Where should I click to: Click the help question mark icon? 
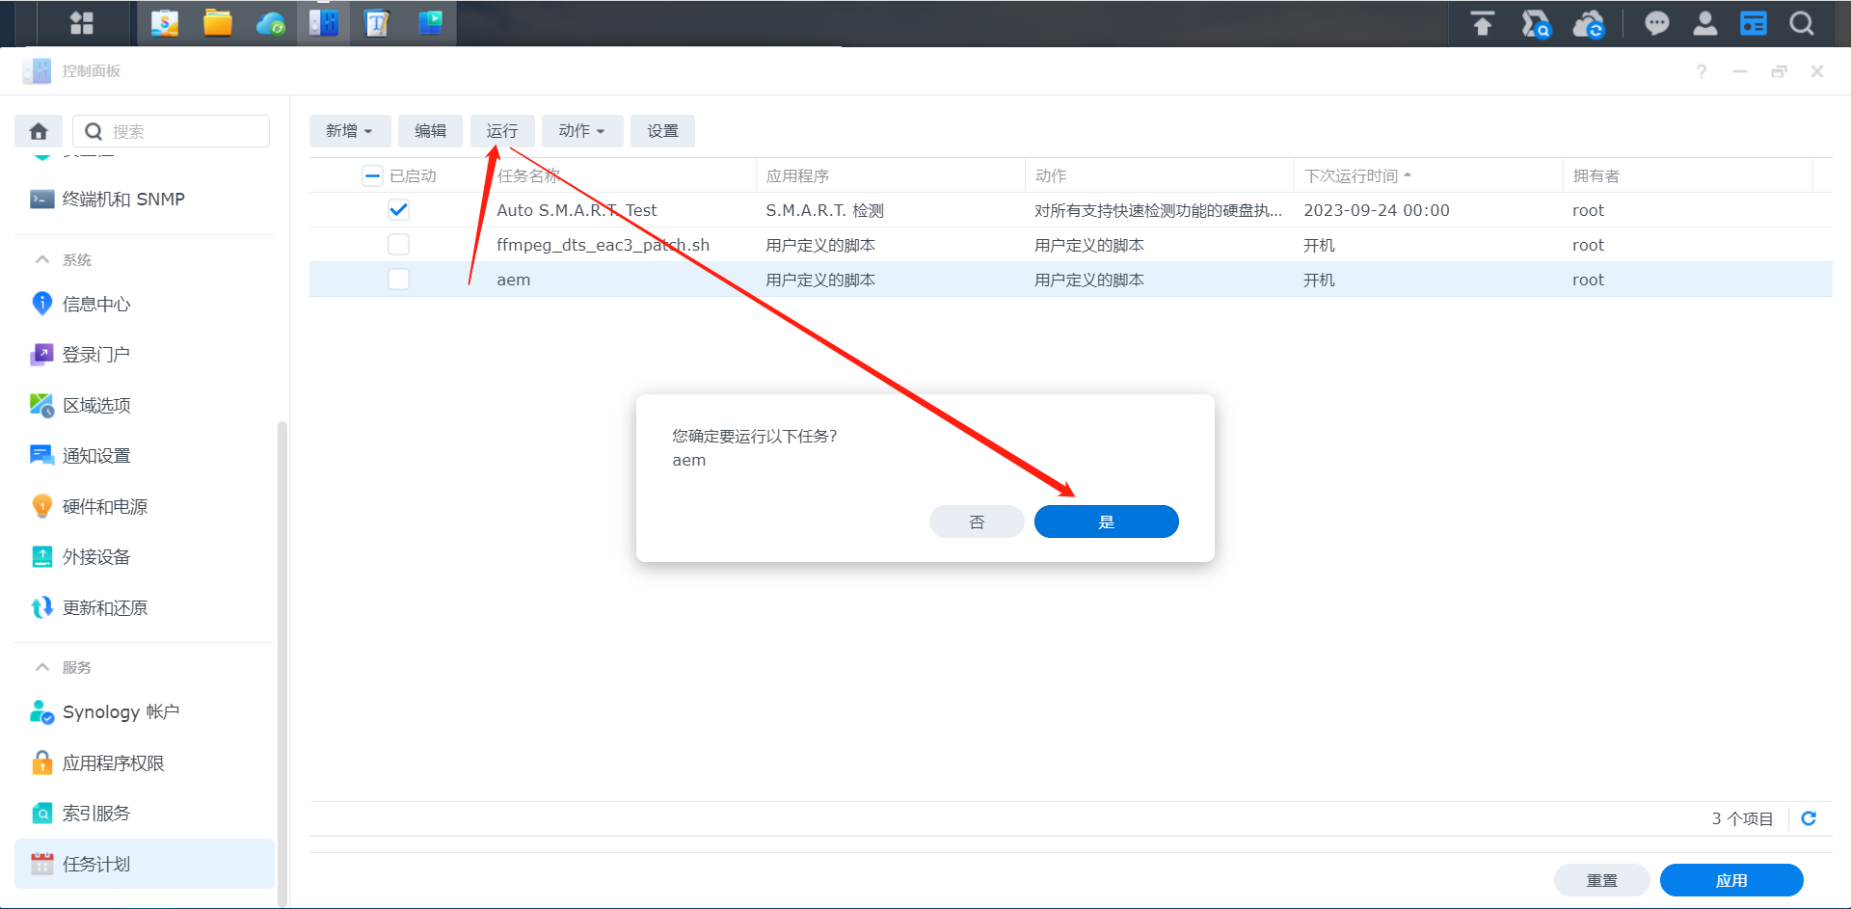(x=1702, y=71)
